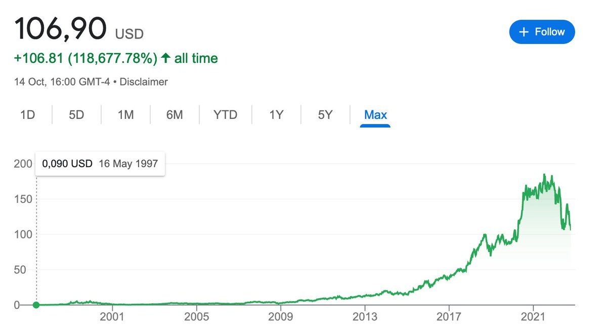Click the green chart start point dot
The width and height of the screenshot is (607, 330).
[36, 305]
